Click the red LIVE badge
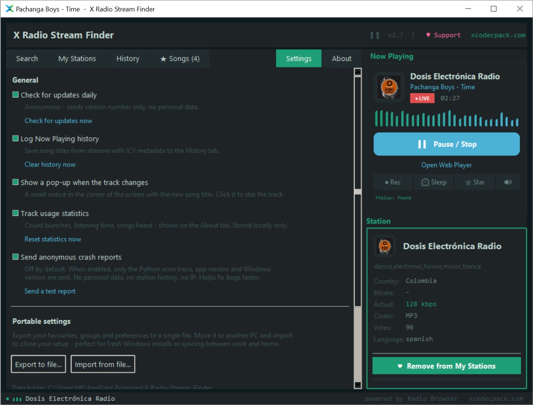 pyautogui.click(x=422, y=98)
